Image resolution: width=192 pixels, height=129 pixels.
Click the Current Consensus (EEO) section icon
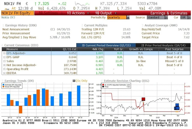coord(3,45)
